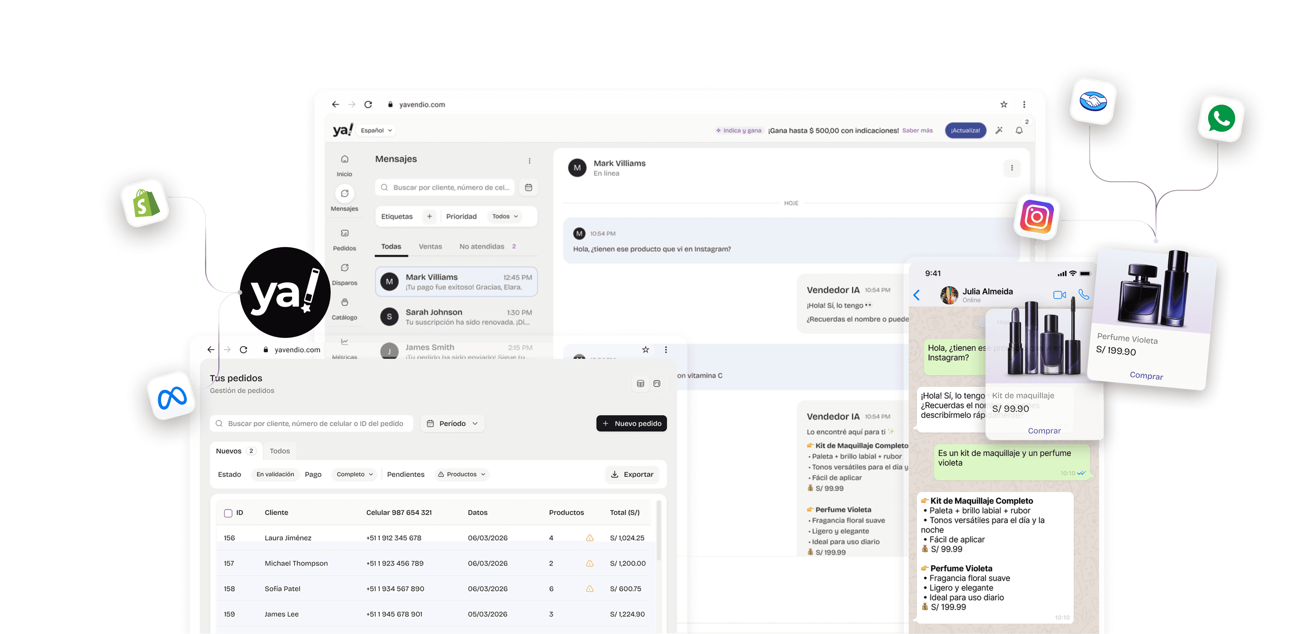Click the Saber más link
This screenshot has height=634, width=1308.
click(917, 130)
